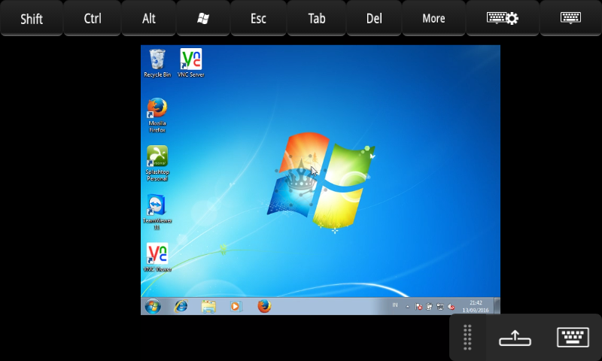602x361 pixels.
Task: Open the More keys menu
Action: pos(433,18)
